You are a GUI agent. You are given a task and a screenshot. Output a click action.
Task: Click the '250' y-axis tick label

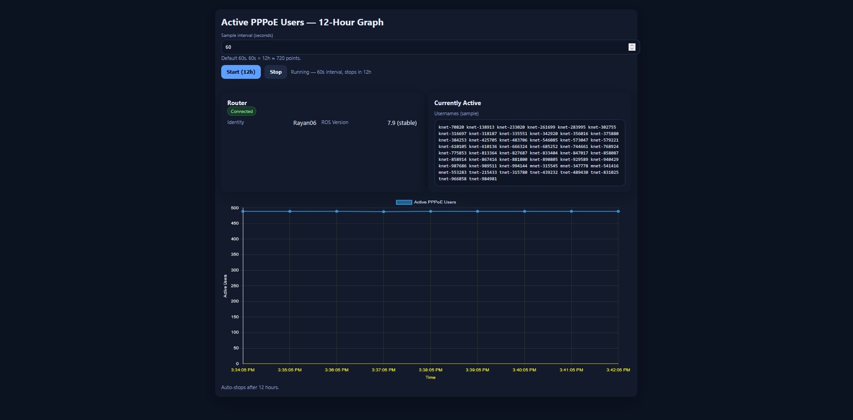click(235, 286)
